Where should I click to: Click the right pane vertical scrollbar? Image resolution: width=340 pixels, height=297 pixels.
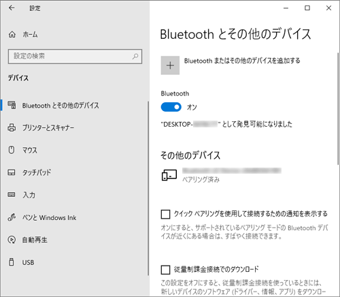click(x=338, y=108)
